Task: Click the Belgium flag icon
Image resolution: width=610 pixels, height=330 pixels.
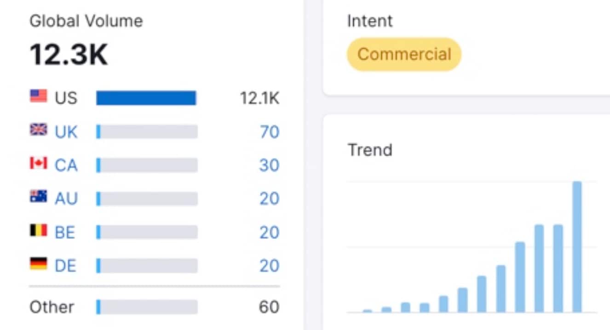Action: tap(39, 230)
